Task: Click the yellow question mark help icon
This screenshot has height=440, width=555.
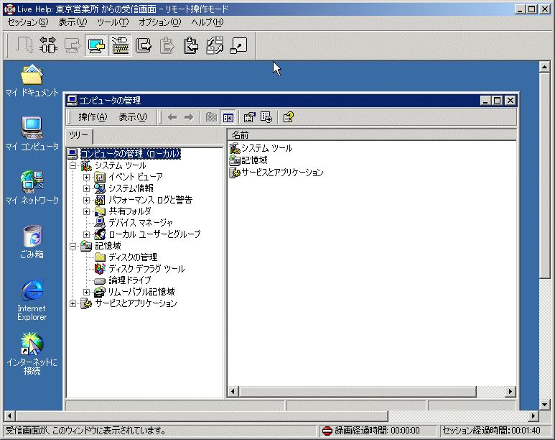Action: click(289, 117)
